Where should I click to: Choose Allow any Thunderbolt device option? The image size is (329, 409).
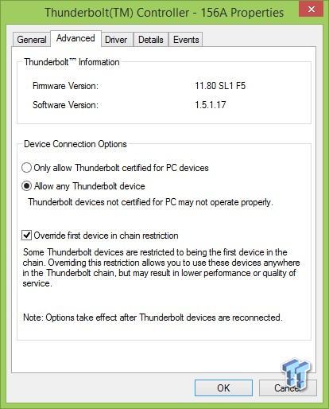tap(26, 186)
